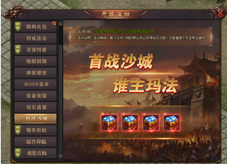Close the 开服活动 window with red X

[x=220, y=13]
